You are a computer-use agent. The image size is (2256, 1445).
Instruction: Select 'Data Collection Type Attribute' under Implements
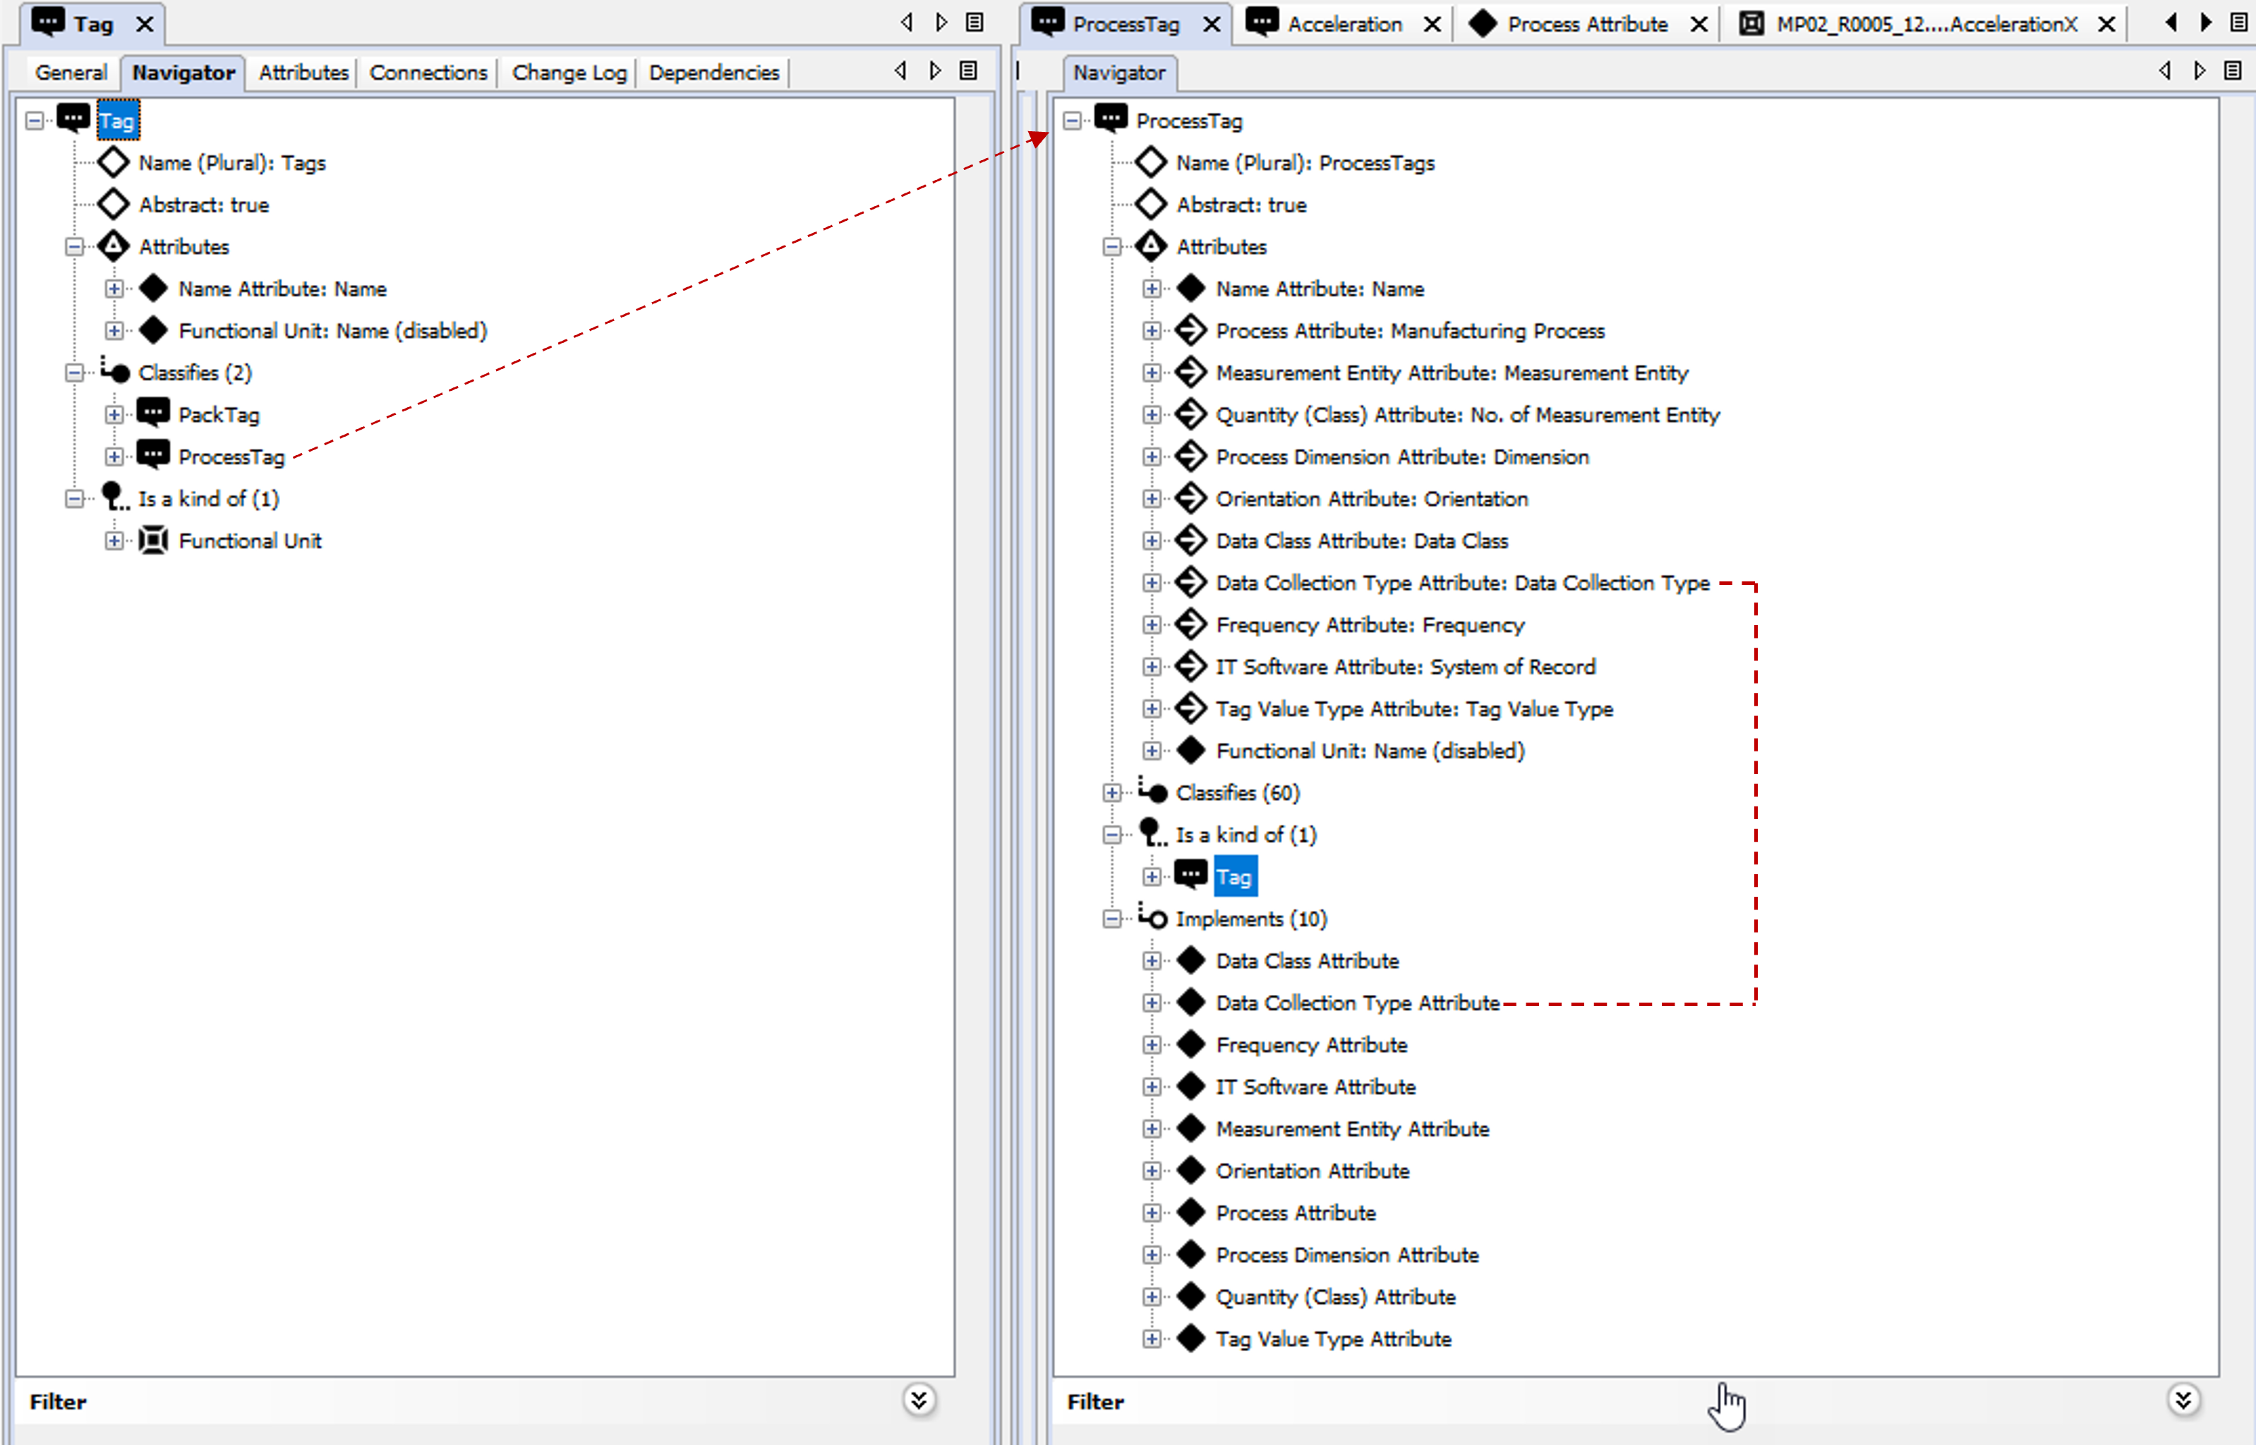(x=1357, y=1002)
